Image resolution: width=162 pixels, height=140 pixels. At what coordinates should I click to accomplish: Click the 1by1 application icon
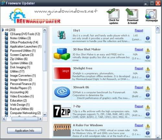[61, 35]
